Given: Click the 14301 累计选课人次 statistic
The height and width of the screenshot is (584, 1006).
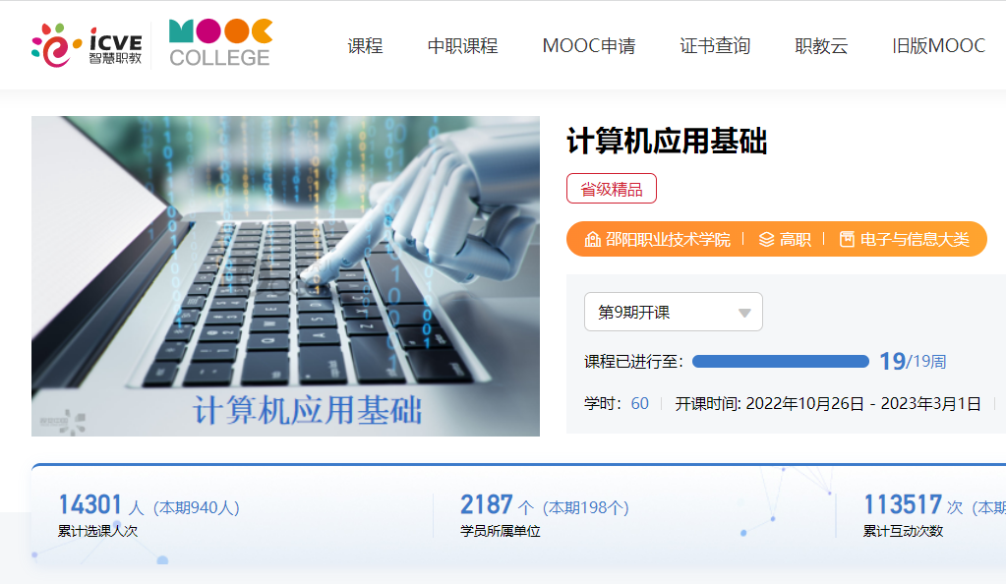Looking at the screenshot, I should tap(148, 515).
